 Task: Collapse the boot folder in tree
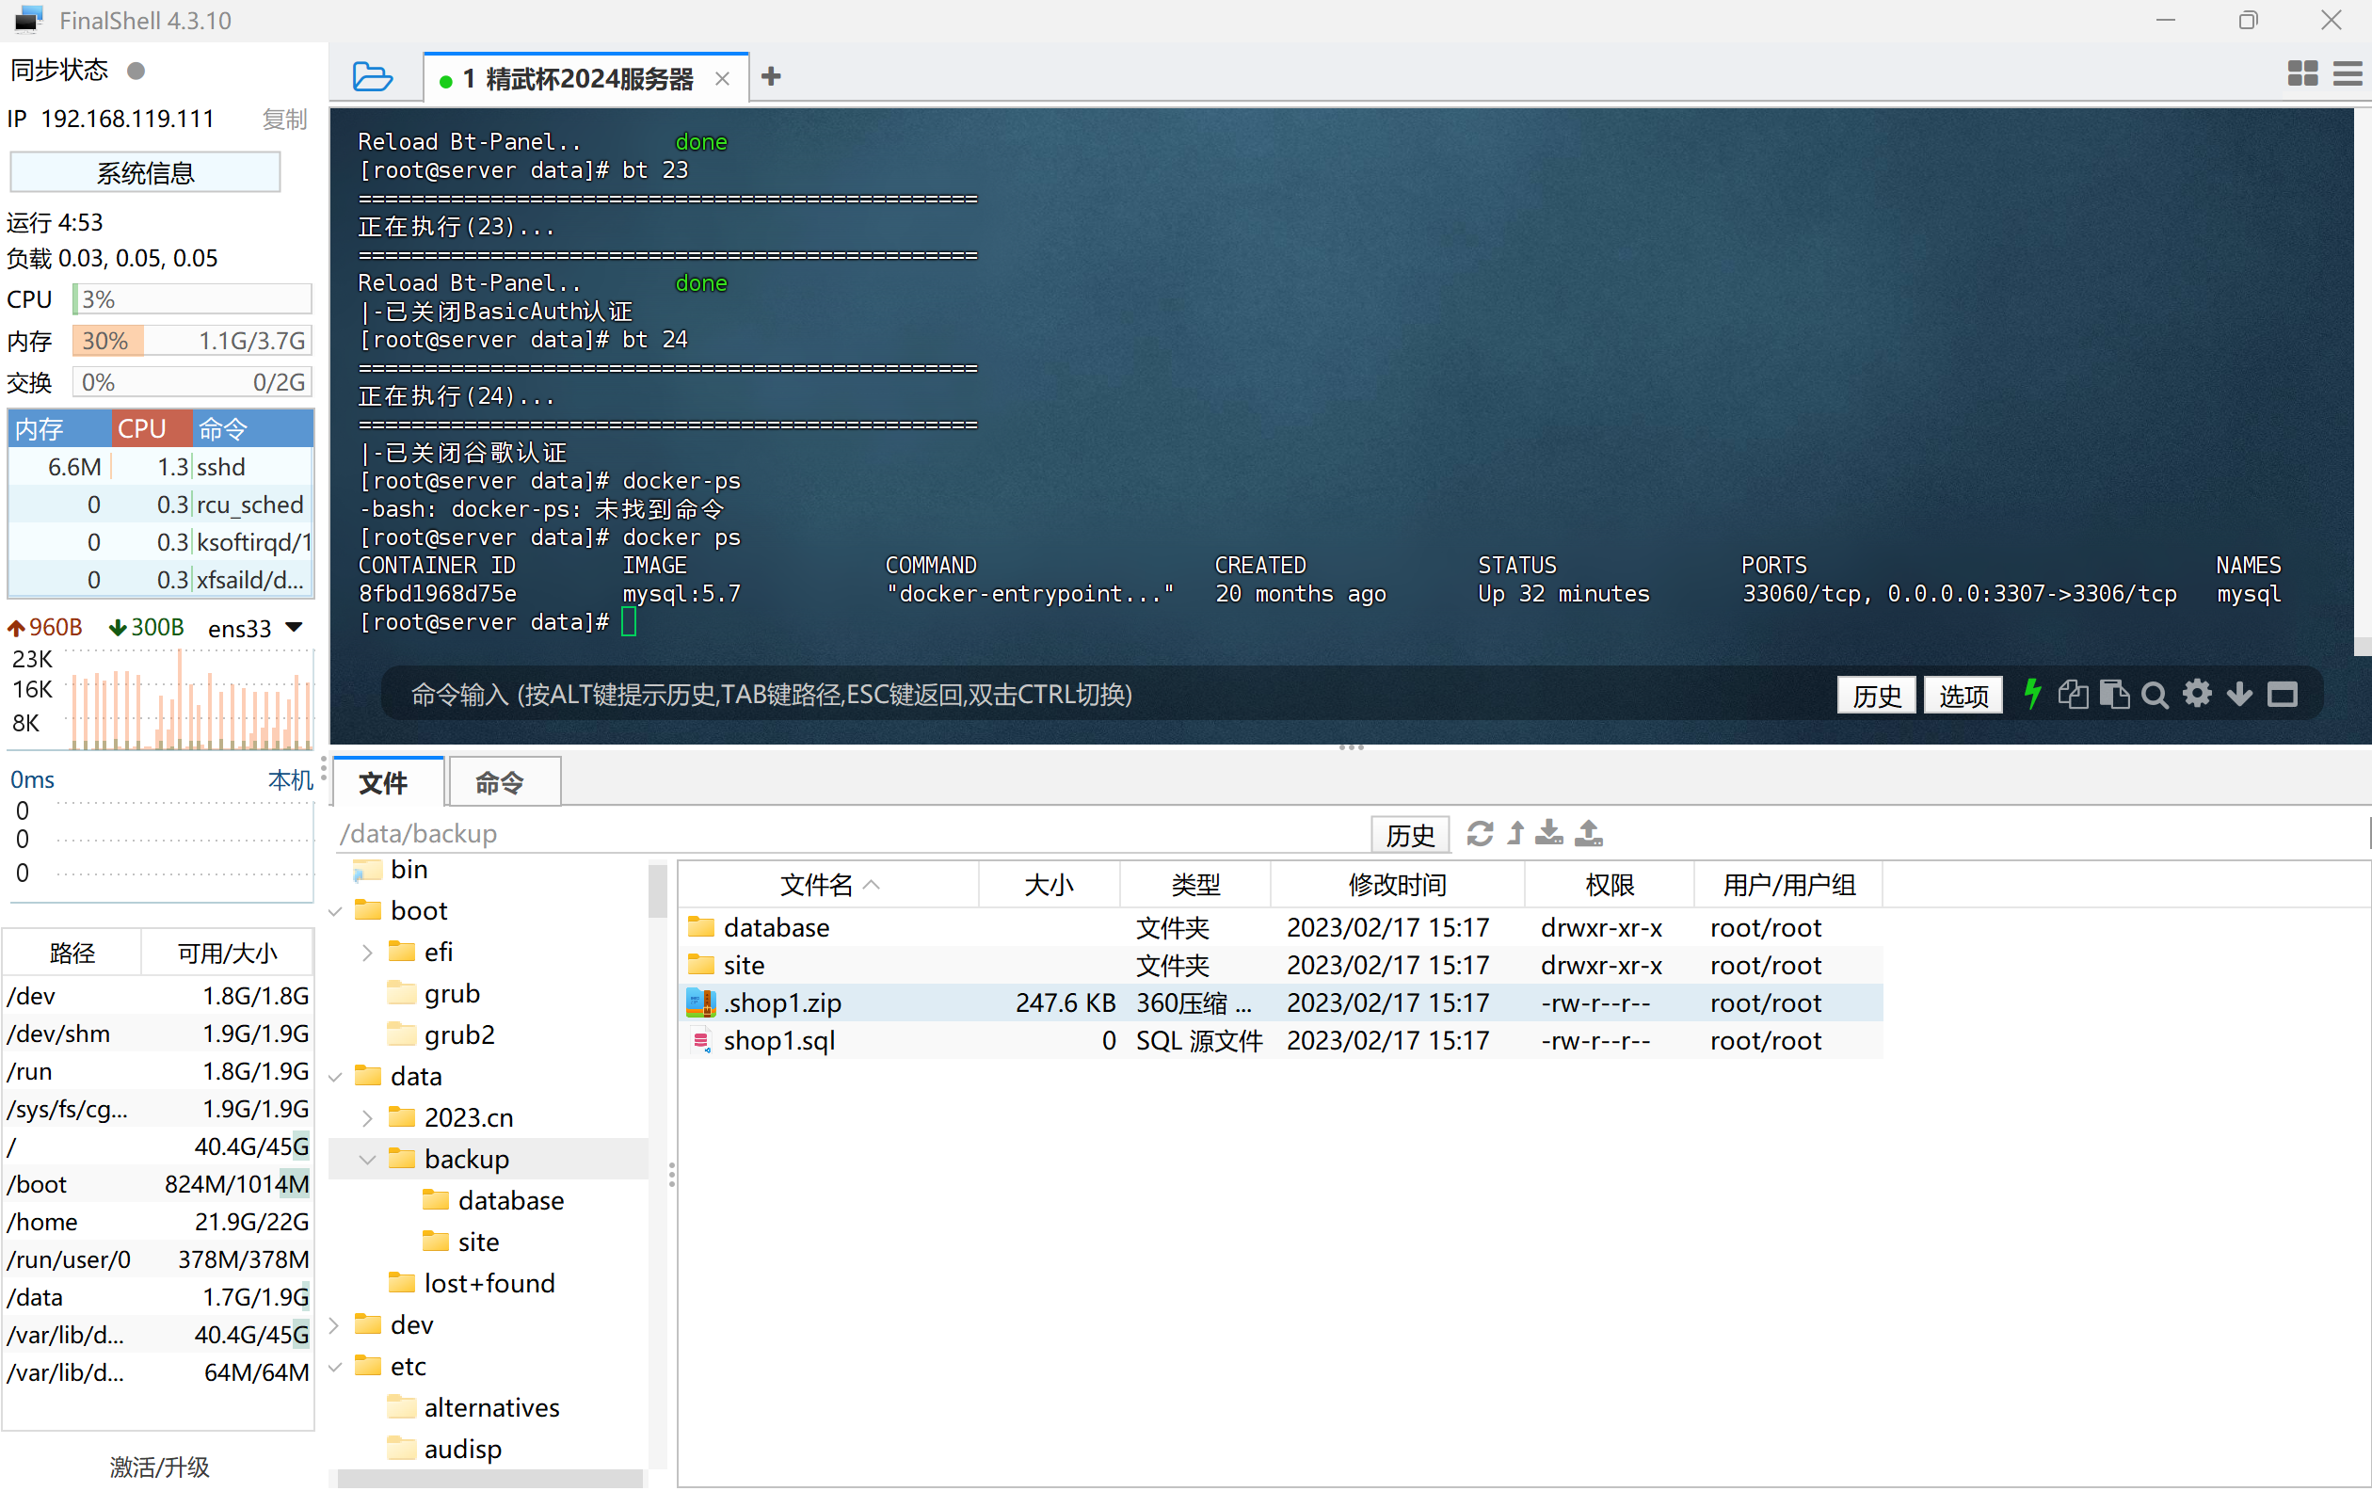click(x=335, y=911)
